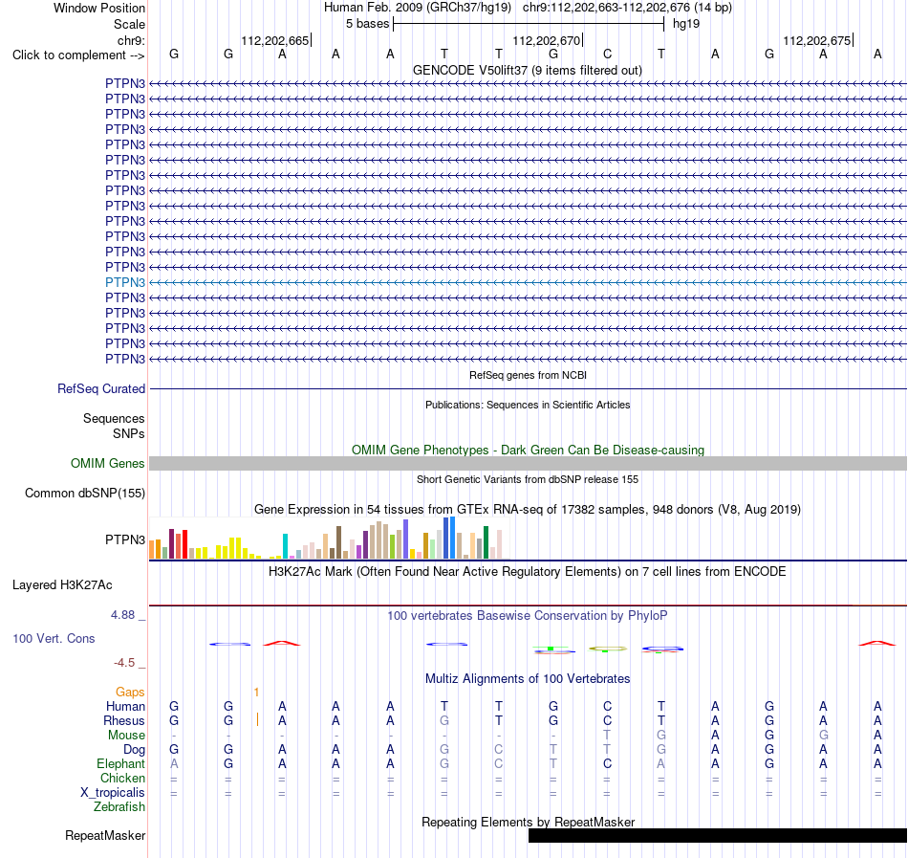Click the orange '1' in the Gaps row
Image resolution: width=908 pixels, height=858 pixels.
click(x=256, y=693)
